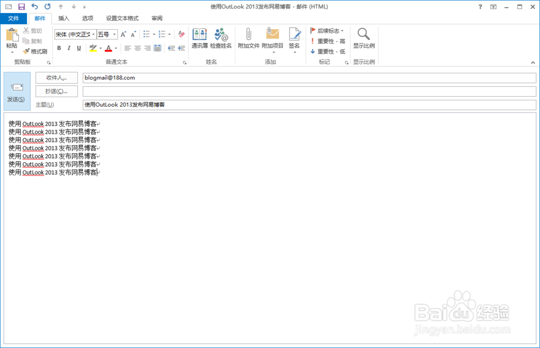Toggle underline formatting
Screen dimensions: 540x348
tap(79, 48)
